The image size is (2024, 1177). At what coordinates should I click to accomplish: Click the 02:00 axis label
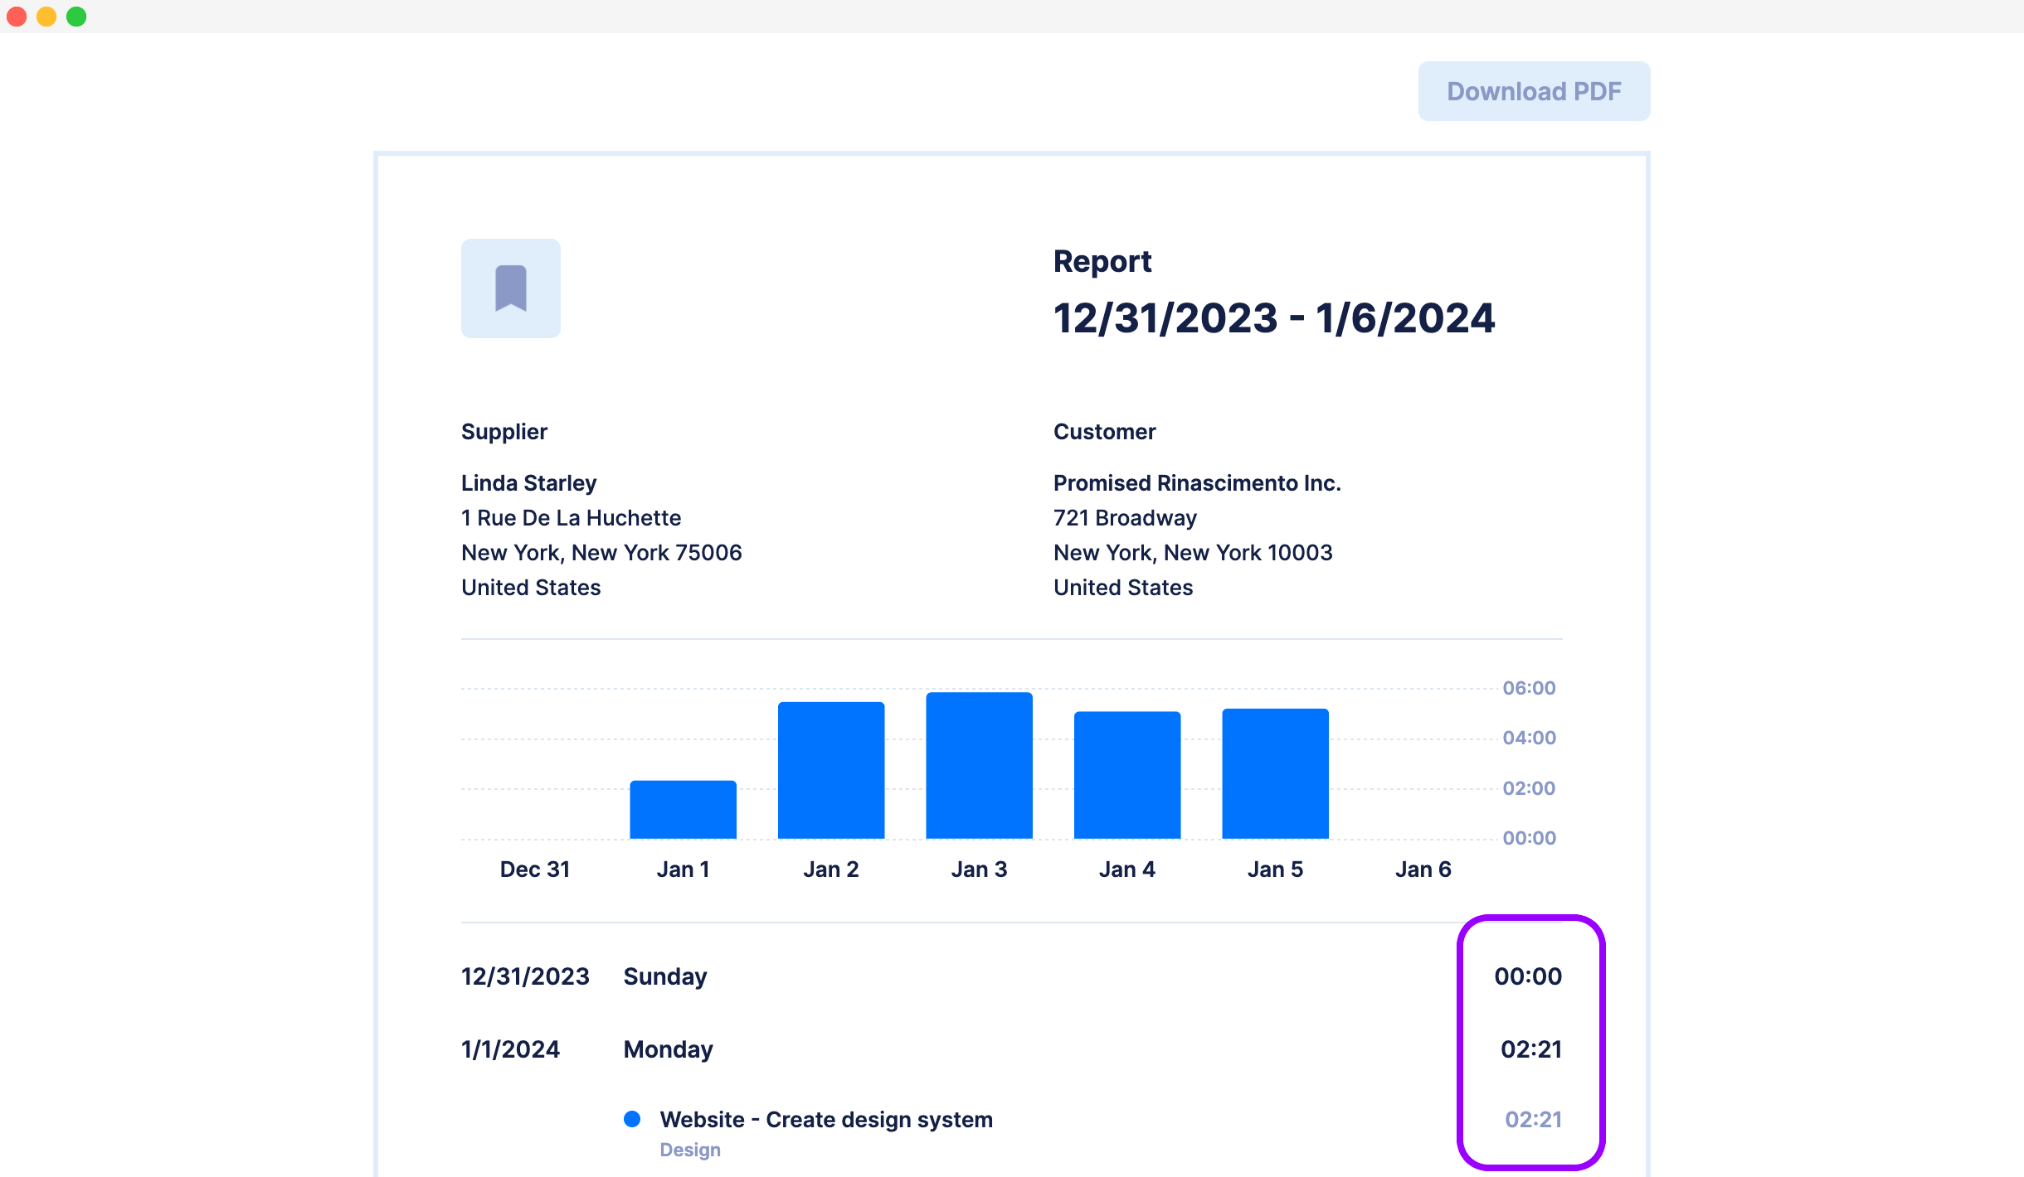pos(1529,788)
